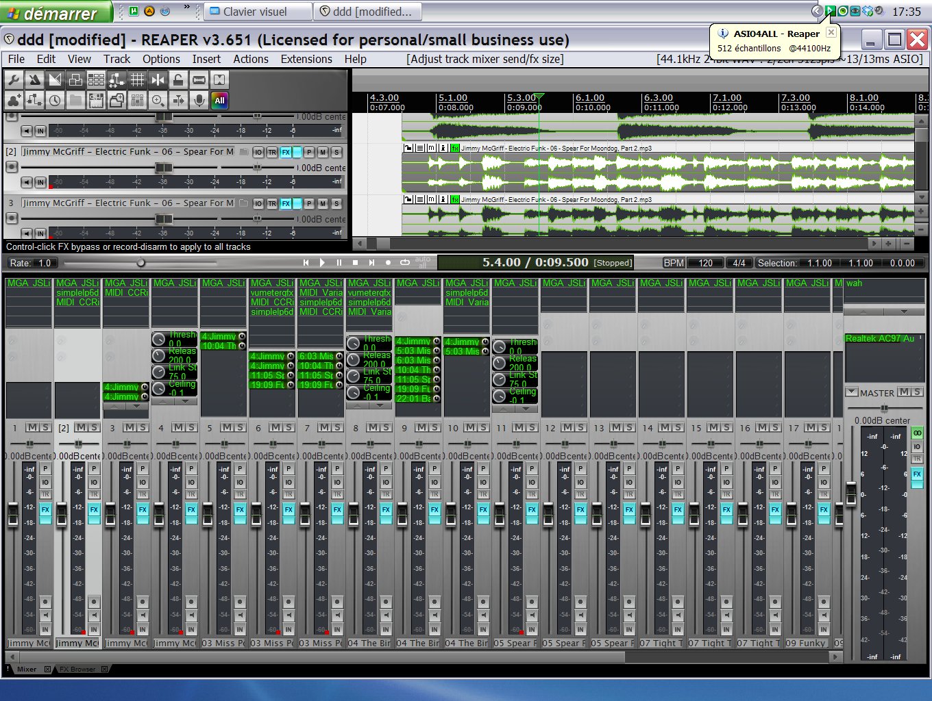Click the transport Record button

[x=388, y=262]
